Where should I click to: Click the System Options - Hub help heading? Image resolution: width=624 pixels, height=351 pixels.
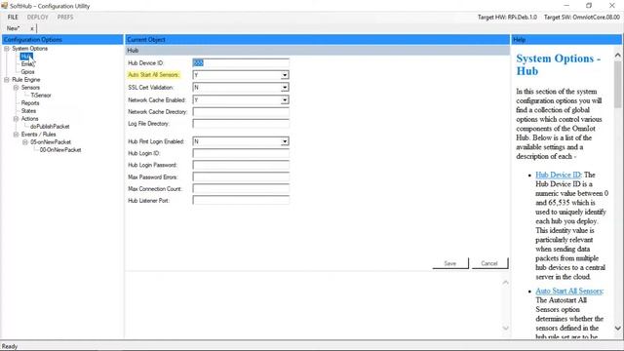click(559, 64)
